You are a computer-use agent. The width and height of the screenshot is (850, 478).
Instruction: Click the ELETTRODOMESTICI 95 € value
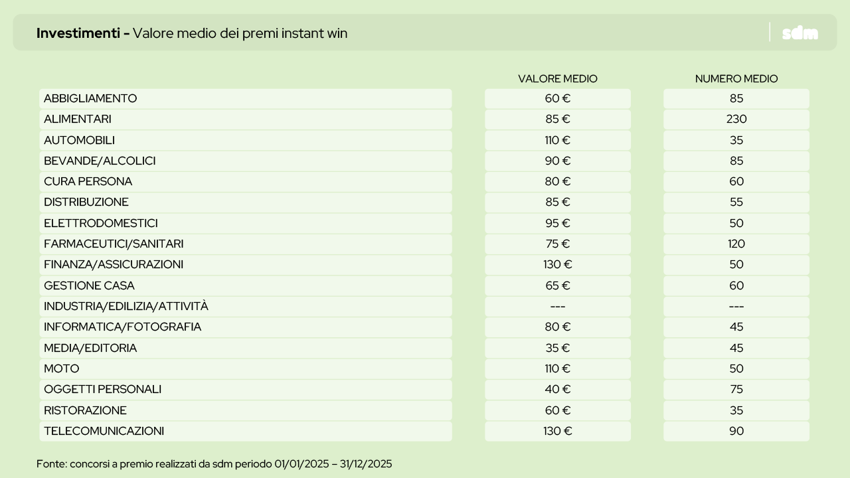click(557, 223)
